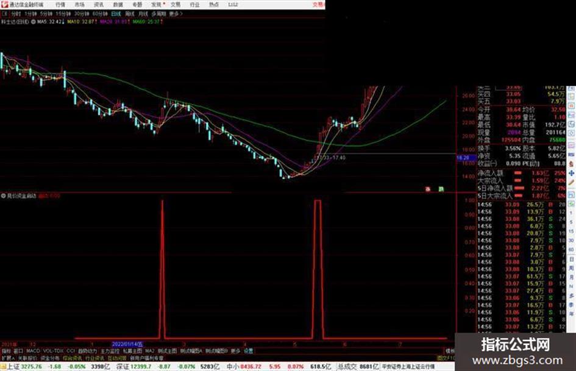Image resolution: width=576 pixels, height=371 pixels.
Task: Select the pencil drawing tool icon
Action: (571, 182)
